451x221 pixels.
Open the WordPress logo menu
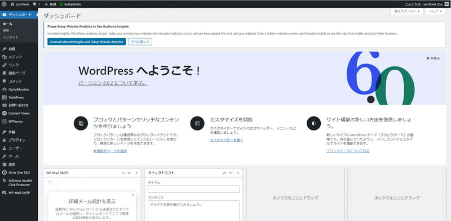(x=4, y=4)
